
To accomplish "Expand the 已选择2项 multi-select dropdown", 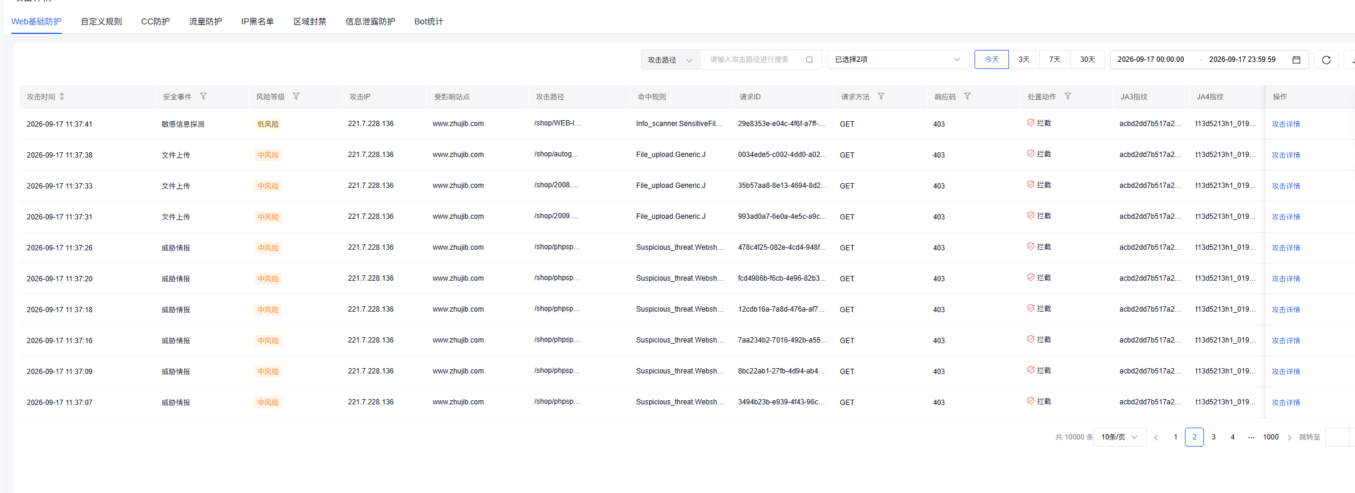I will pyautogui.click(x=898, y=59).
